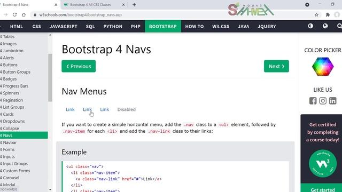Open the globe translate icon

pyautogui.click(x=325, y=26)
